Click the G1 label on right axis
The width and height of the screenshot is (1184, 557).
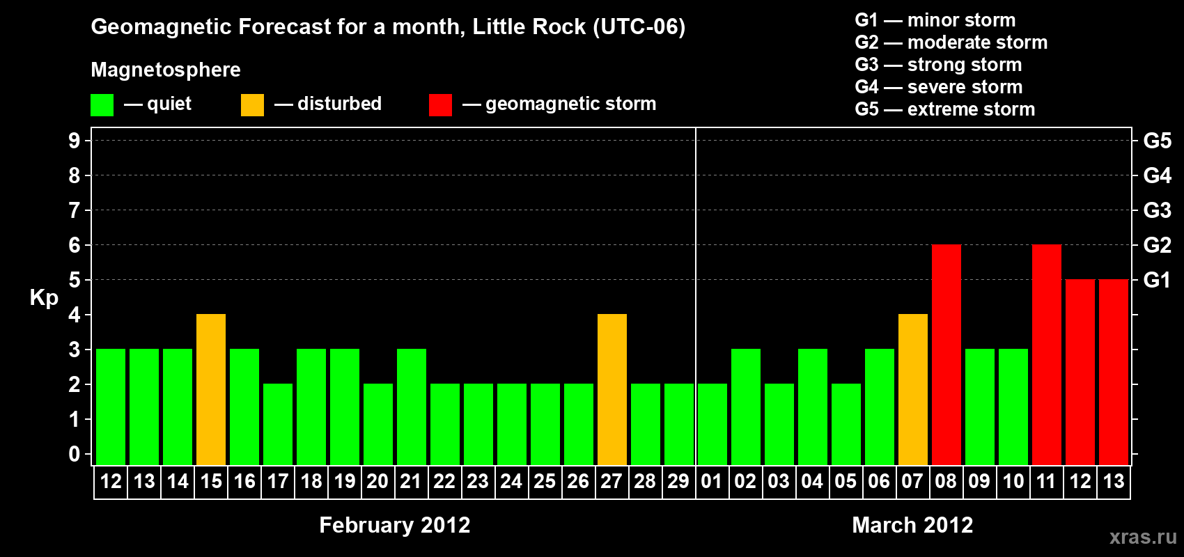tap(1158, 280)
